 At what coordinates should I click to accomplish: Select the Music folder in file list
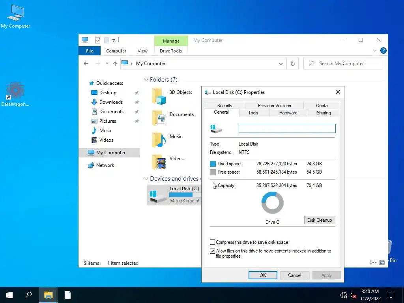point(167,140)
